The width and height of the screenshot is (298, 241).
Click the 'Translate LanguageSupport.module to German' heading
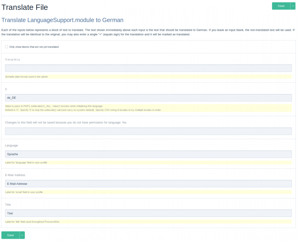coord(62,20)
